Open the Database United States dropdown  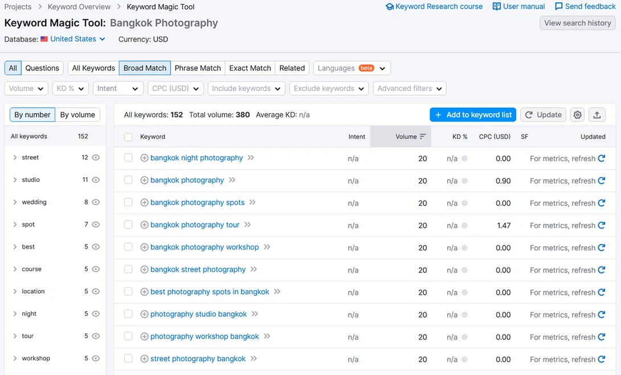(x=73, y=39)
